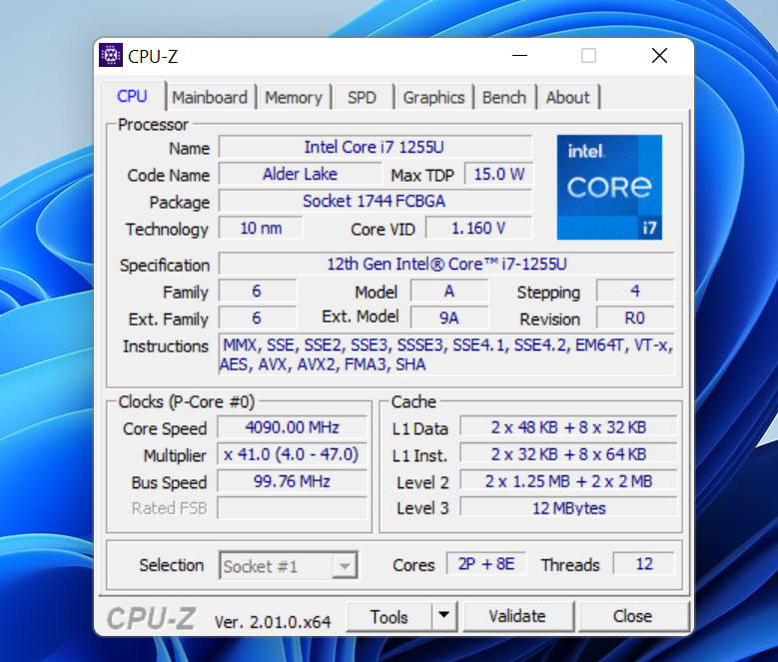Click the Intel Core i7 logo badge
778x662 pixels.
coord(609,187)
